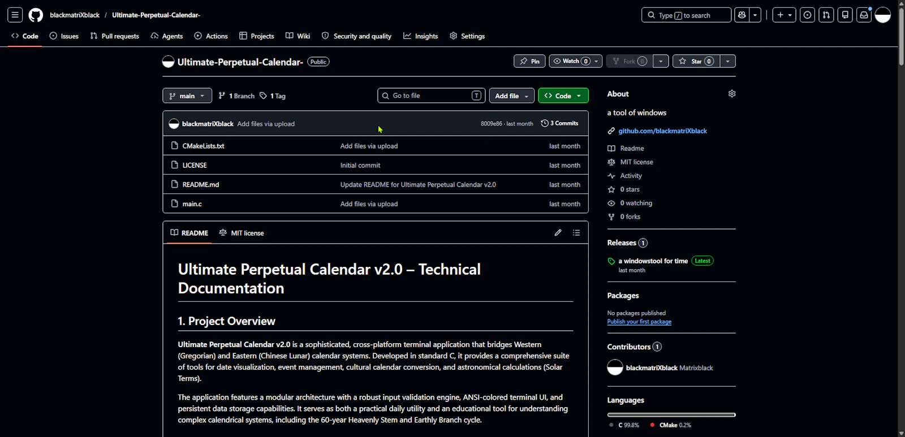Open the README outline list icon
The image size is (905, 437).
[576, 232]
